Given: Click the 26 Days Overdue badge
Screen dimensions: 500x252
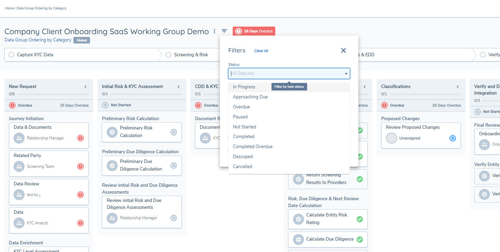Looking at the screenshot, I should pos(254,31).
